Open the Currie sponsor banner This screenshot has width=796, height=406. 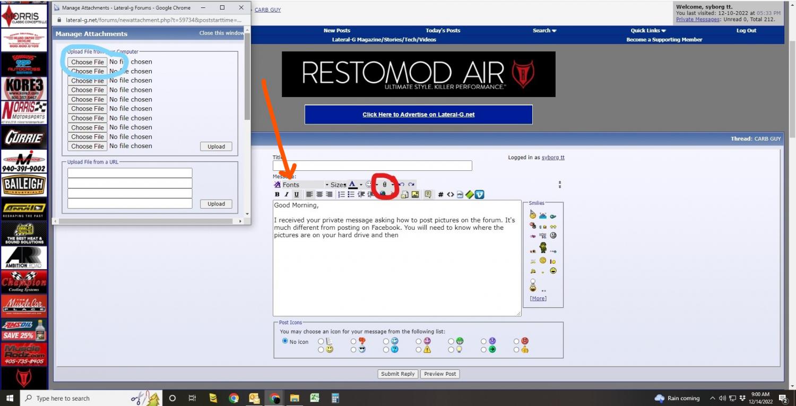click(x=24, y=137)
